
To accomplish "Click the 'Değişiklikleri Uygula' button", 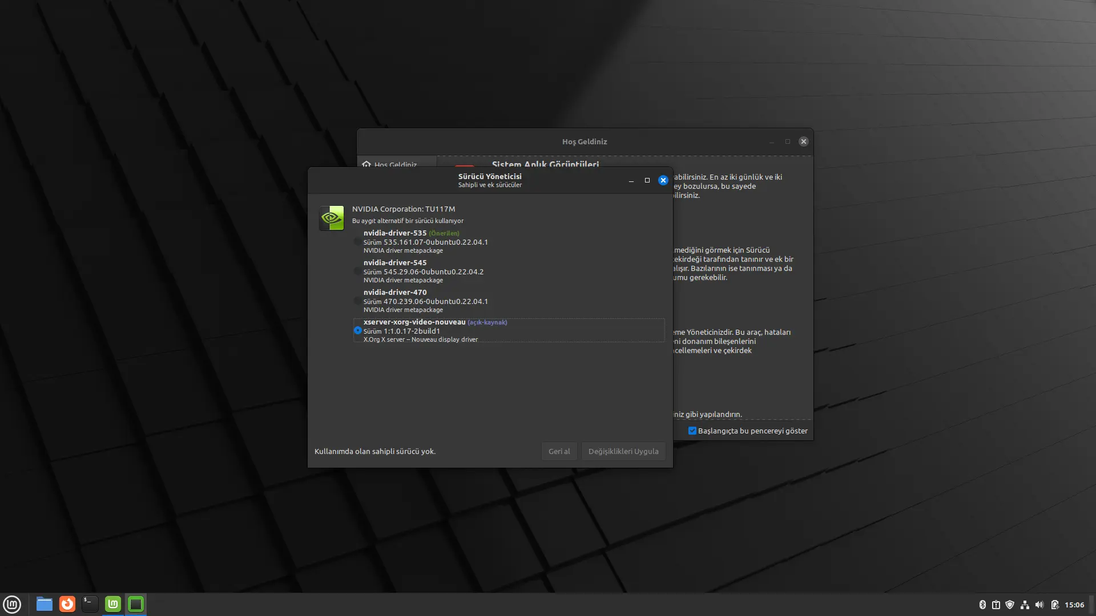I will click(x=623, y=451).
